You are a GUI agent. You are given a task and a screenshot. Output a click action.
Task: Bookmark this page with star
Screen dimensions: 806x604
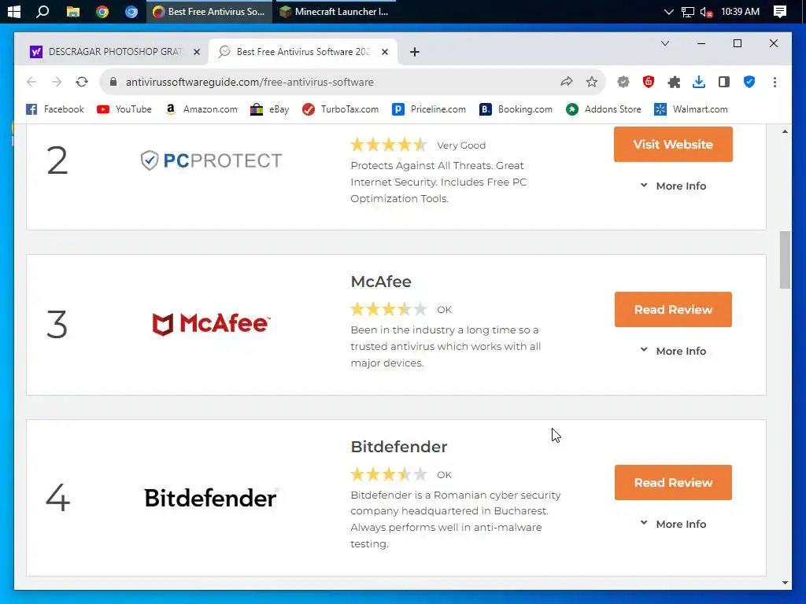pyautogui.click(x=592, y=82)
